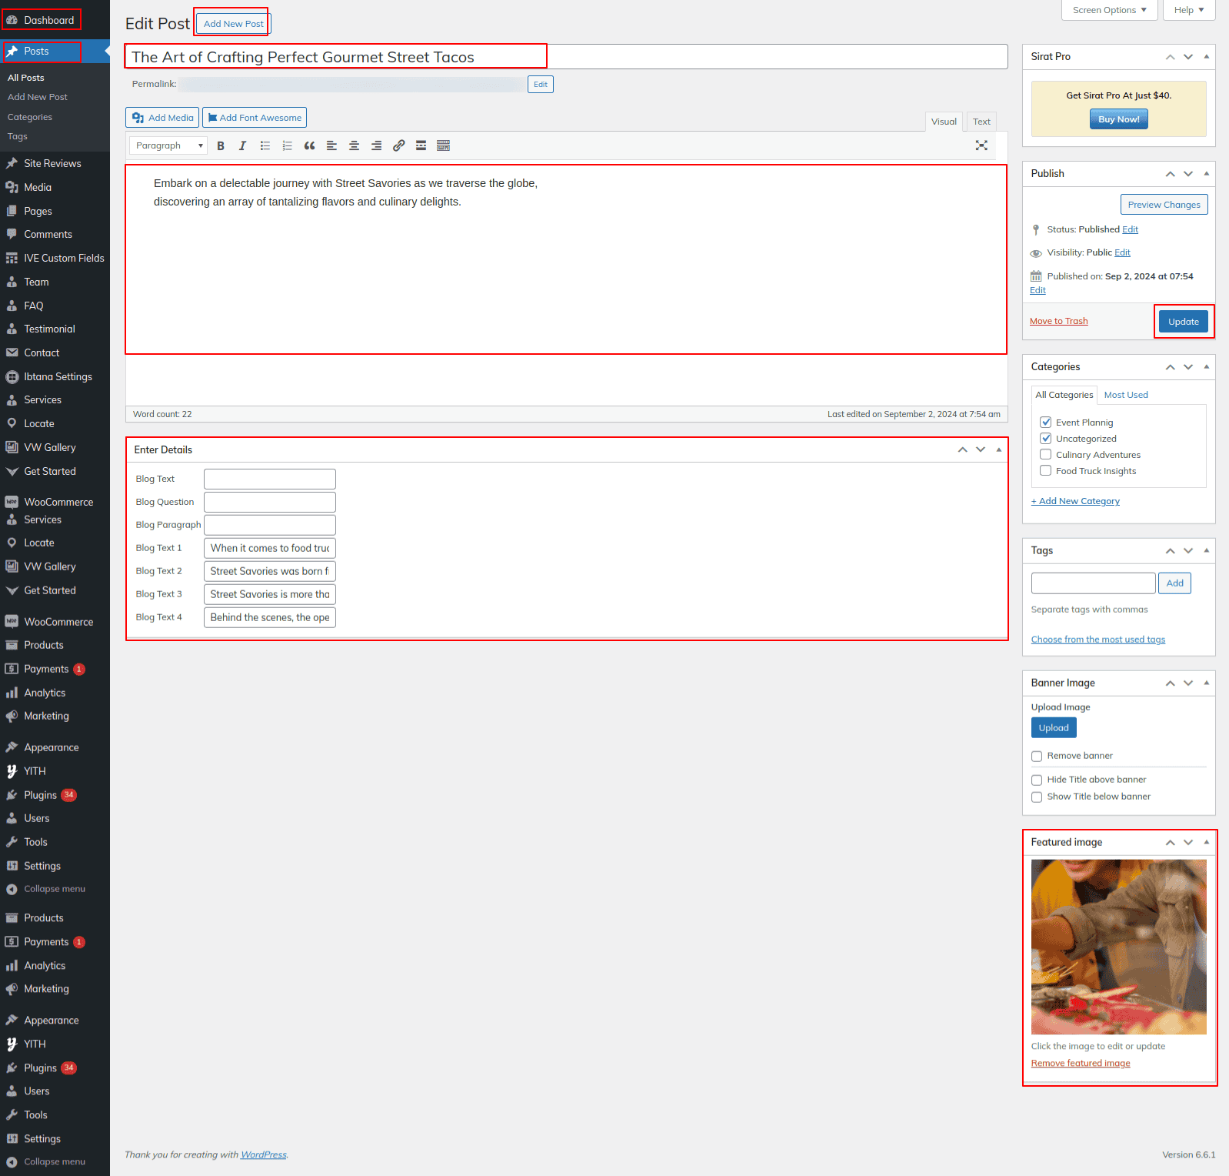Click Preview Changes button
The image size is (1229, 1176).
[1164, 205]
